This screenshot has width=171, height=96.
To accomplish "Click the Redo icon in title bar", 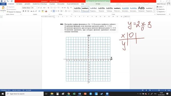I will pos(12,1).
